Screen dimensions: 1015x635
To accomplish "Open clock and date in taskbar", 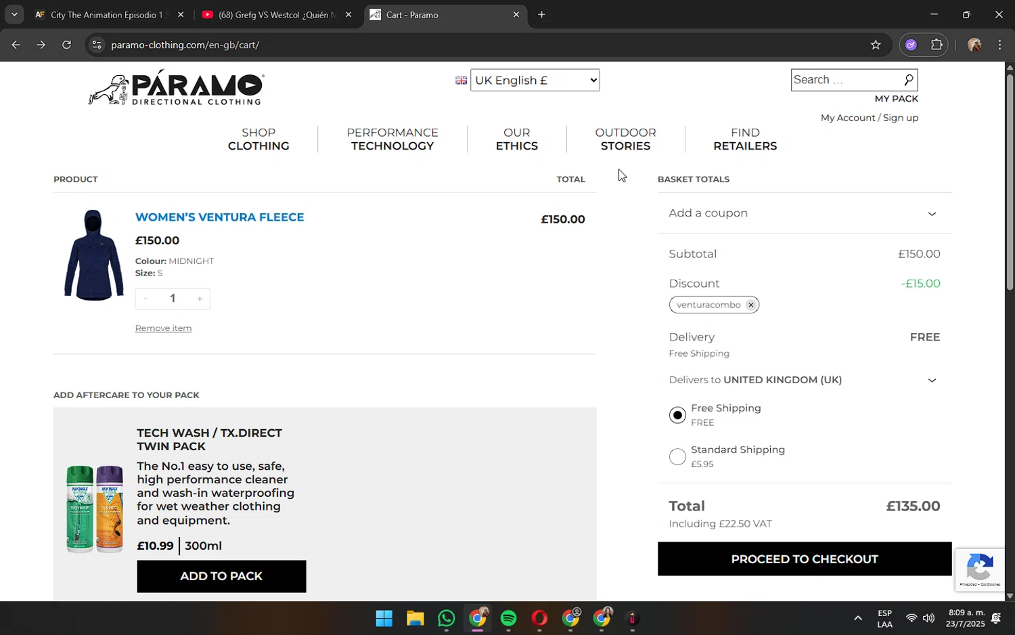I will [966, 618].
